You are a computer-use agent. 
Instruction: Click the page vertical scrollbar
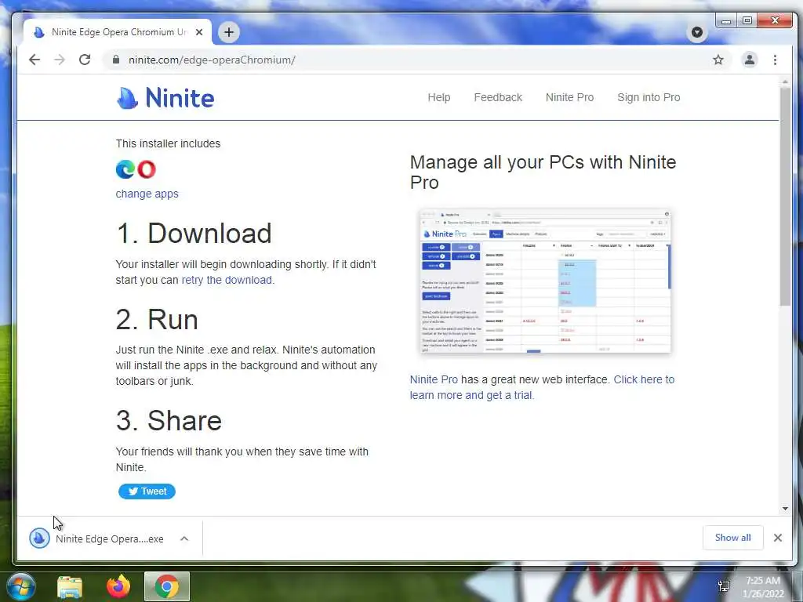click(x=785, y=197)
